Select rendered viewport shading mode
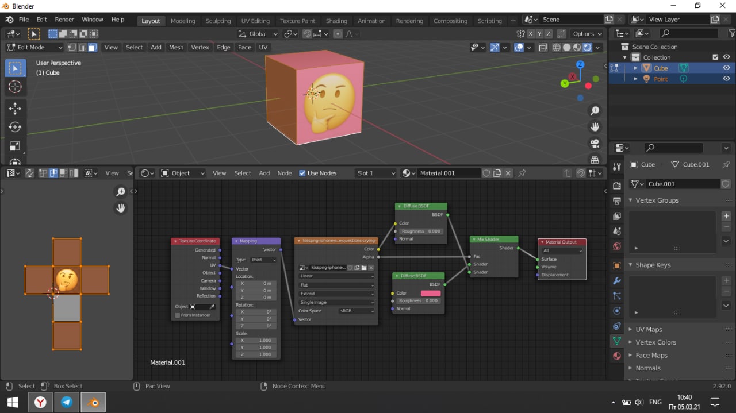The height and width of the screenshot is (413, 736). pos(587,48)
